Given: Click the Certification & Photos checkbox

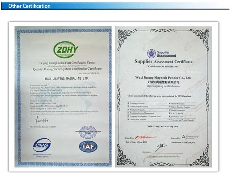Looking at the screenshot, I should click(x=128, y=120).
